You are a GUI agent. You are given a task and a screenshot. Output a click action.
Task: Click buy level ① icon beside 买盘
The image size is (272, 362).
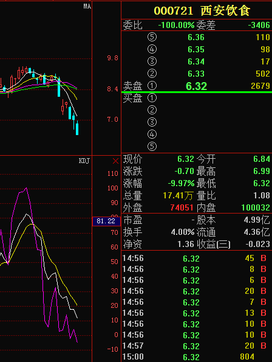152,98
